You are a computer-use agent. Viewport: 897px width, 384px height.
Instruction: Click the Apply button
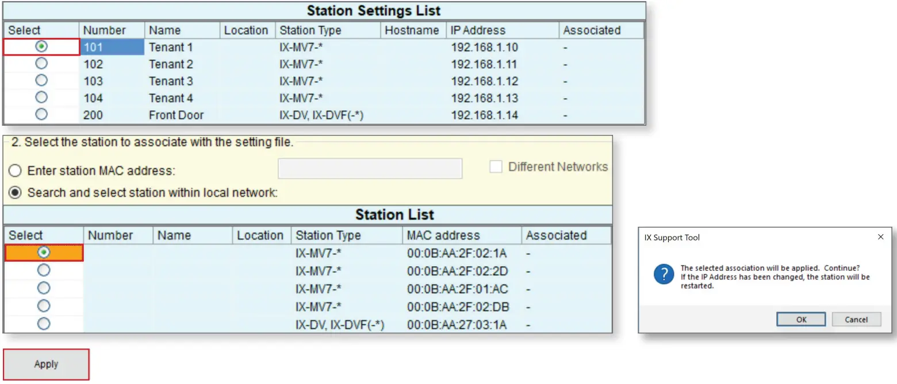(46, 364)
